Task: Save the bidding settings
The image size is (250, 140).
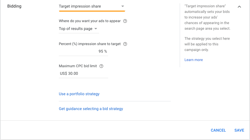Action: pyautogui.click(x=239, y=130)
